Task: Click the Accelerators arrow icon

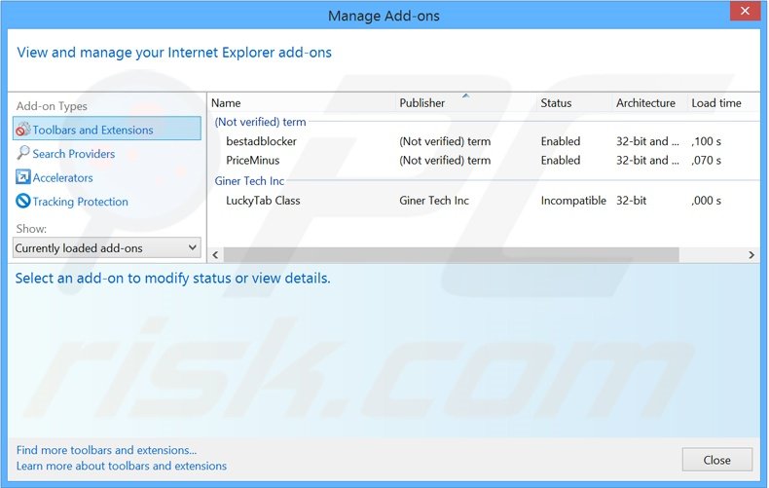Action: [x=23, y=176]
